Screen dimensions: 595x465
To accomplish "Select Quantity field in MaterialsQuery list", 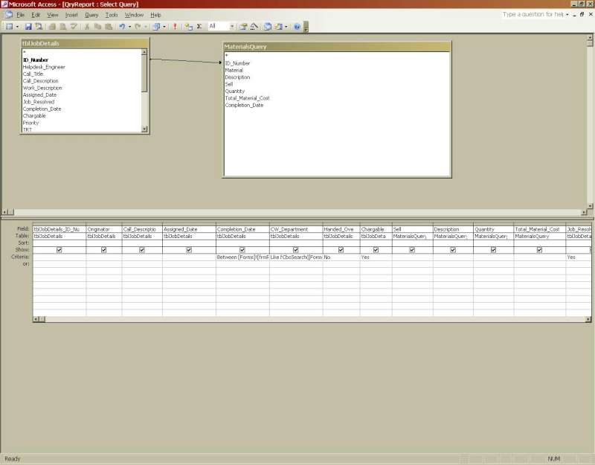I will pyautogui.click(x=235, y=91).
